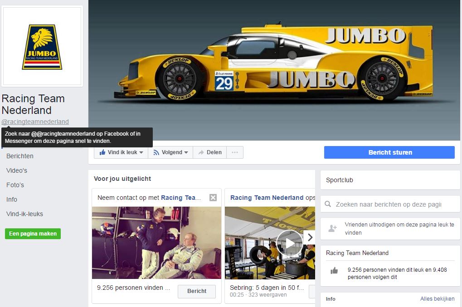Click the blue Bericht sturen button
The width and height of the screenshot is (462, 307).
click(389, 152)
